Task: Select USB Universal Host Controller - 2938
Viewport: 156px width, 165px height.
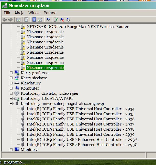Action: click(x=81, y=129)
